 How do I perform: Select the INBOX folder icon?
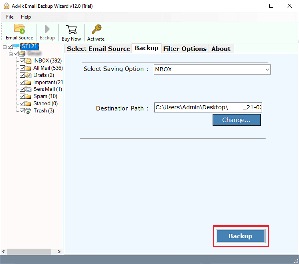(29, 61)
